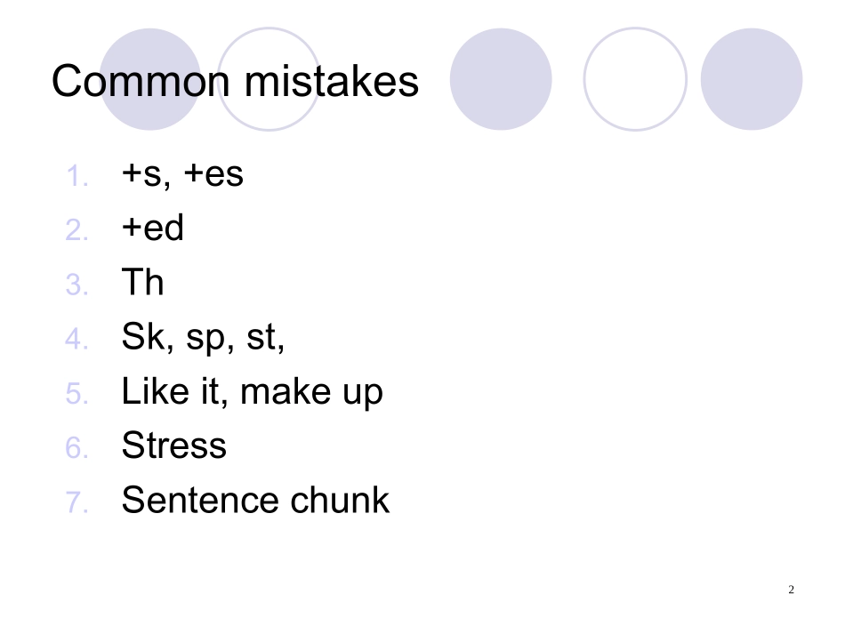The image size is (845, 634).
Task: Click list number 5 beside "Like it"
Action: 77,394
